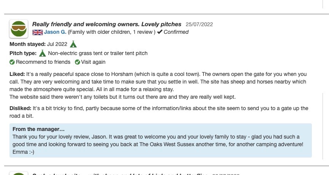The width and height of the screenshot is (329, 175).
Task: Click Jason G.'s green goggles avatar
Action: [x=19, y=29]
